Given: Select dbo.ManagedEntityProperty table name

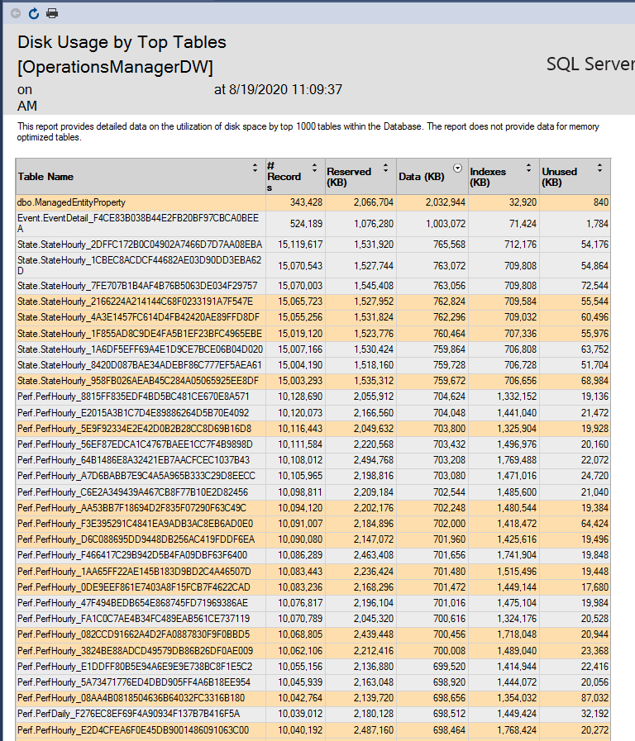Looking at the screenshot, I should (x=71, y=202).
